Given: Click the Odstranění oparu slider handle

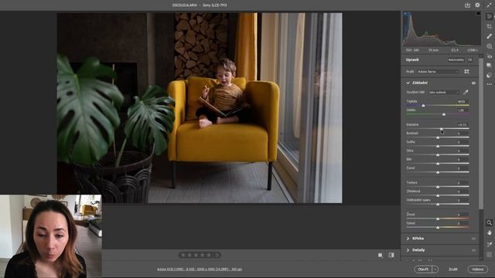Looking at the screenshot, I should coord(438,205).
